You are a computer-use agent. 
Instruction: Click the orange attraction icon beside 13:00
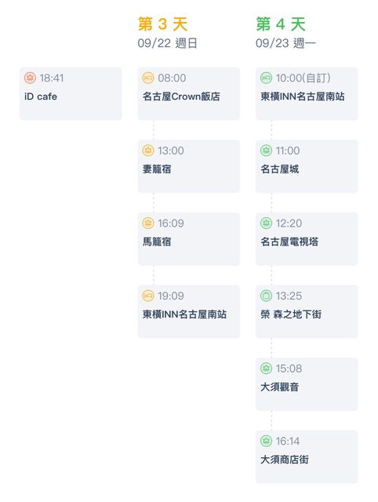(148, 151)
